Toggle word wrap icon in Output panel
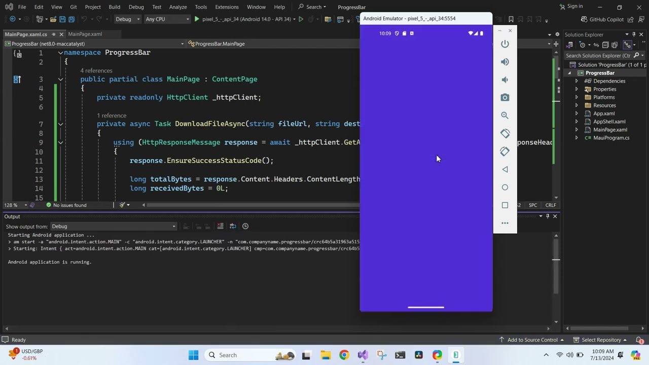The height and width of the screenshot is (365, 649). (x=233, y=226)
